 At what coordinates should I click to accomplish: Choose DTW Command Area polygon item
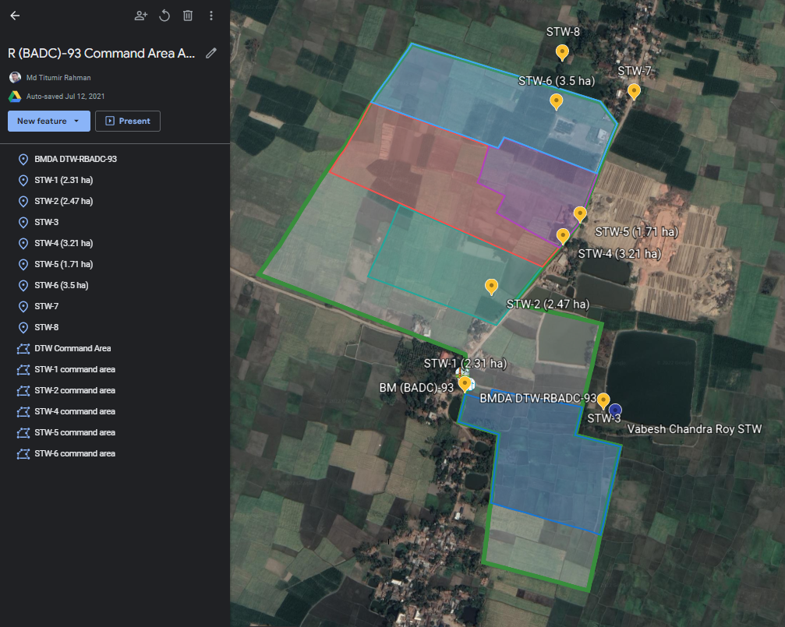click(72, 348)
